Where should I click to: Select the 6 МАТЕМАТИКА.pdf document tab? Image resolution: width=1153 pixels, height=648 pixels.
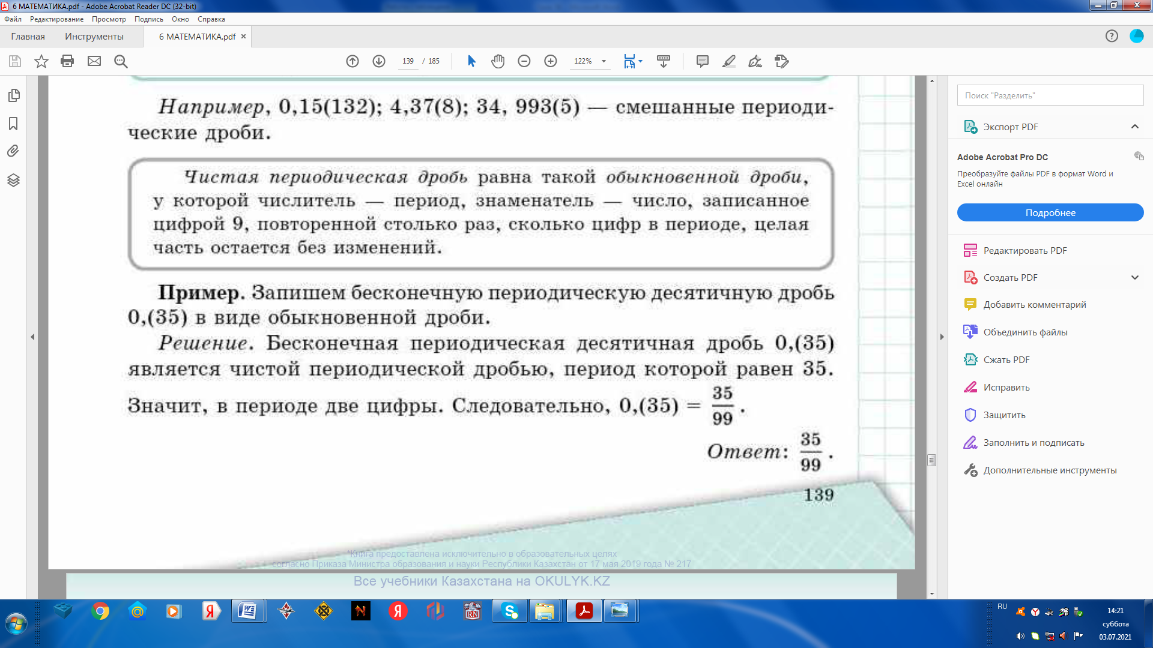pyautogui.click(x=197, y=37)
